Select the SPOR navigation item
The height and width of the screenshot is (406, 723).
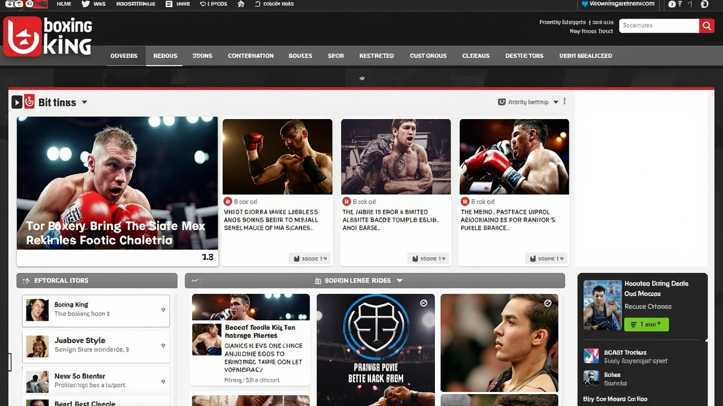pos(336,56)
